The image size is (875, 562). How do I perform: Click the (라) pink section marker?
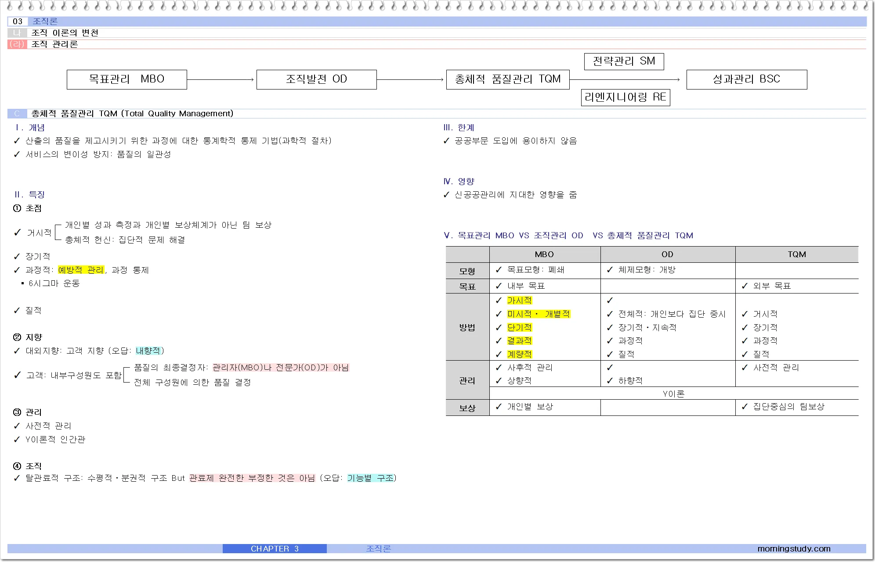(x=17, y=44)
